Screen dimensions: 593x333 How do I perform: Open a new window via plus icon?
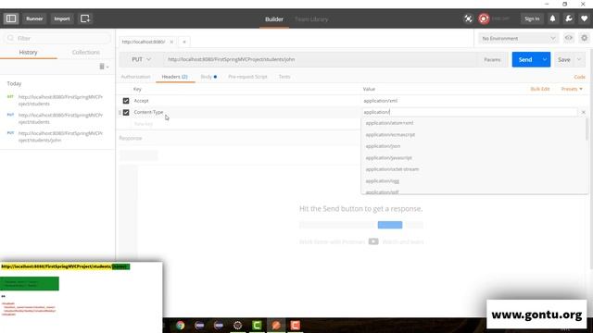85,18
